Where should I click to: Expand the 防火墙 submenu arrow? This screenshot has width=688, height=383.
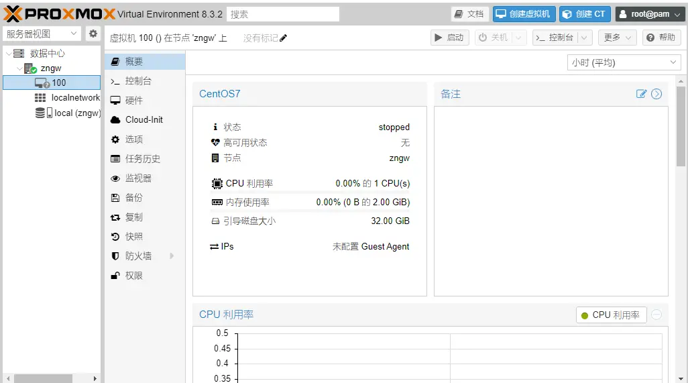point(172,256)
